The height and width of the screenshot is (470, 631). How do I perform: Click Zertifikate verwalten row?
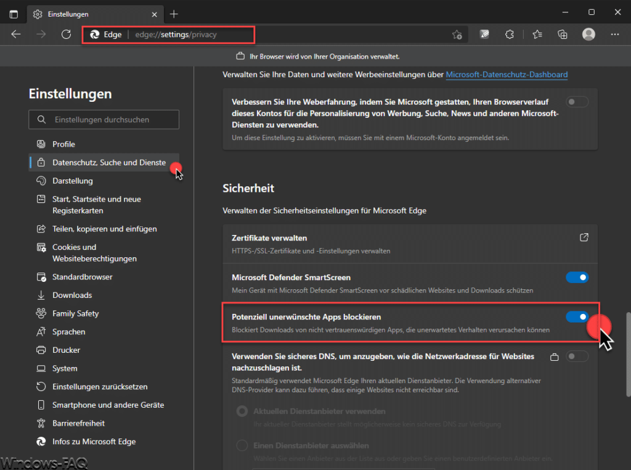point(410,244)
